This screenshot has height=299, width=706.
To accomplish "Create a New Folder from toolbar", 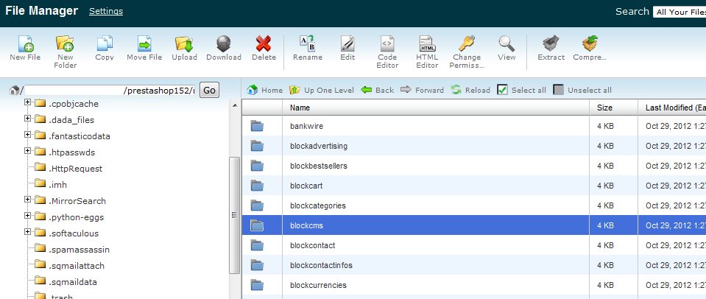I will point(65,44).
